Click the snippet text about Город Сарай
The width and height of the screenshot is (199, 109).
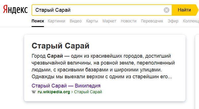point(103,66)
